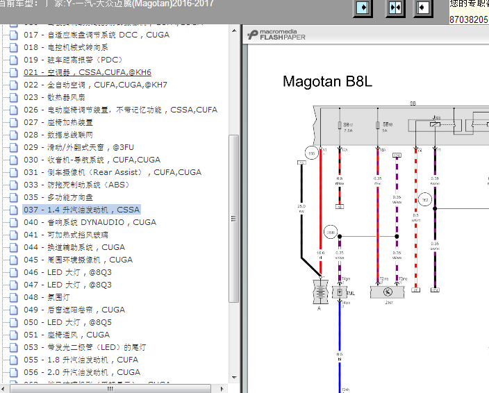Click the Macromedia FlashPaper logo

[x=276, y=35]
